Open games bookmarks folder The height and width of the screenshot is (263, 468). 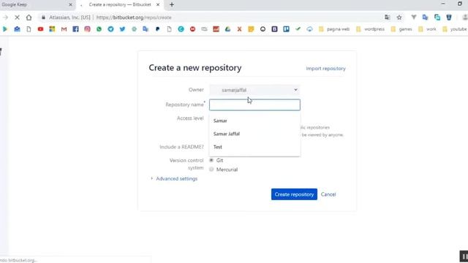pyautogui.click(x=401, y=29)
